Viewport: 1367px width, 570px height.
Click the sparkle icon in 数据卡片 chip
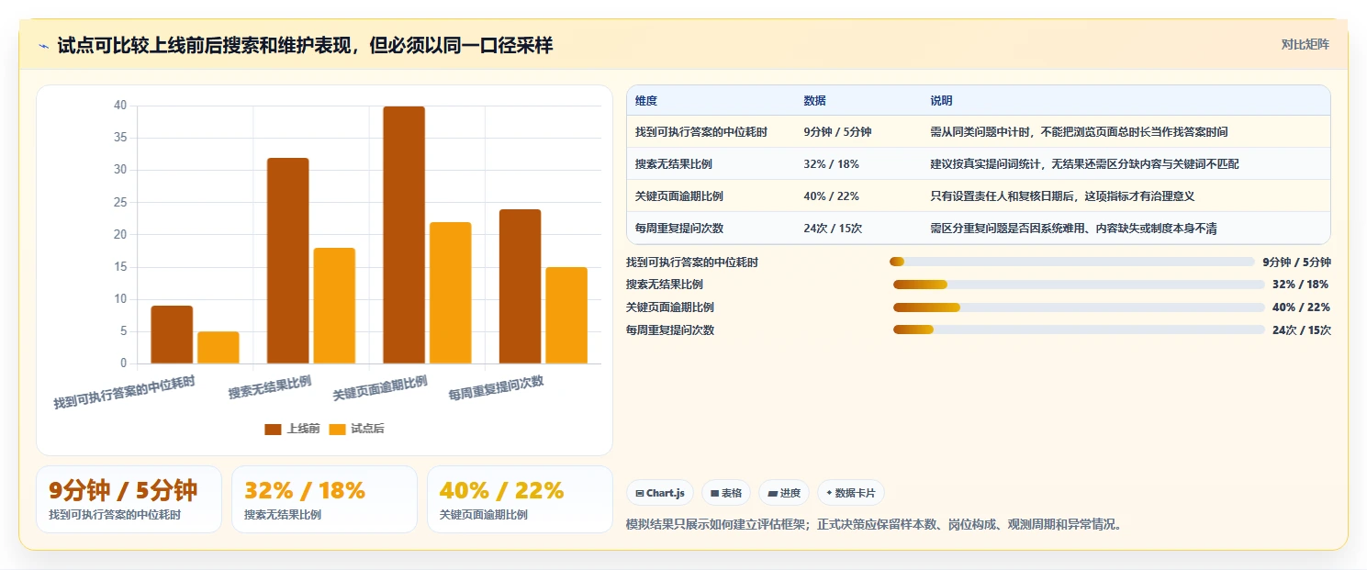point(829,493)
